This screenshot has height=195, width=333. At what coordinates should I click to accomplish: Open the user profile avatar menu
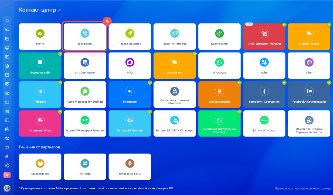tap(7, 188)
